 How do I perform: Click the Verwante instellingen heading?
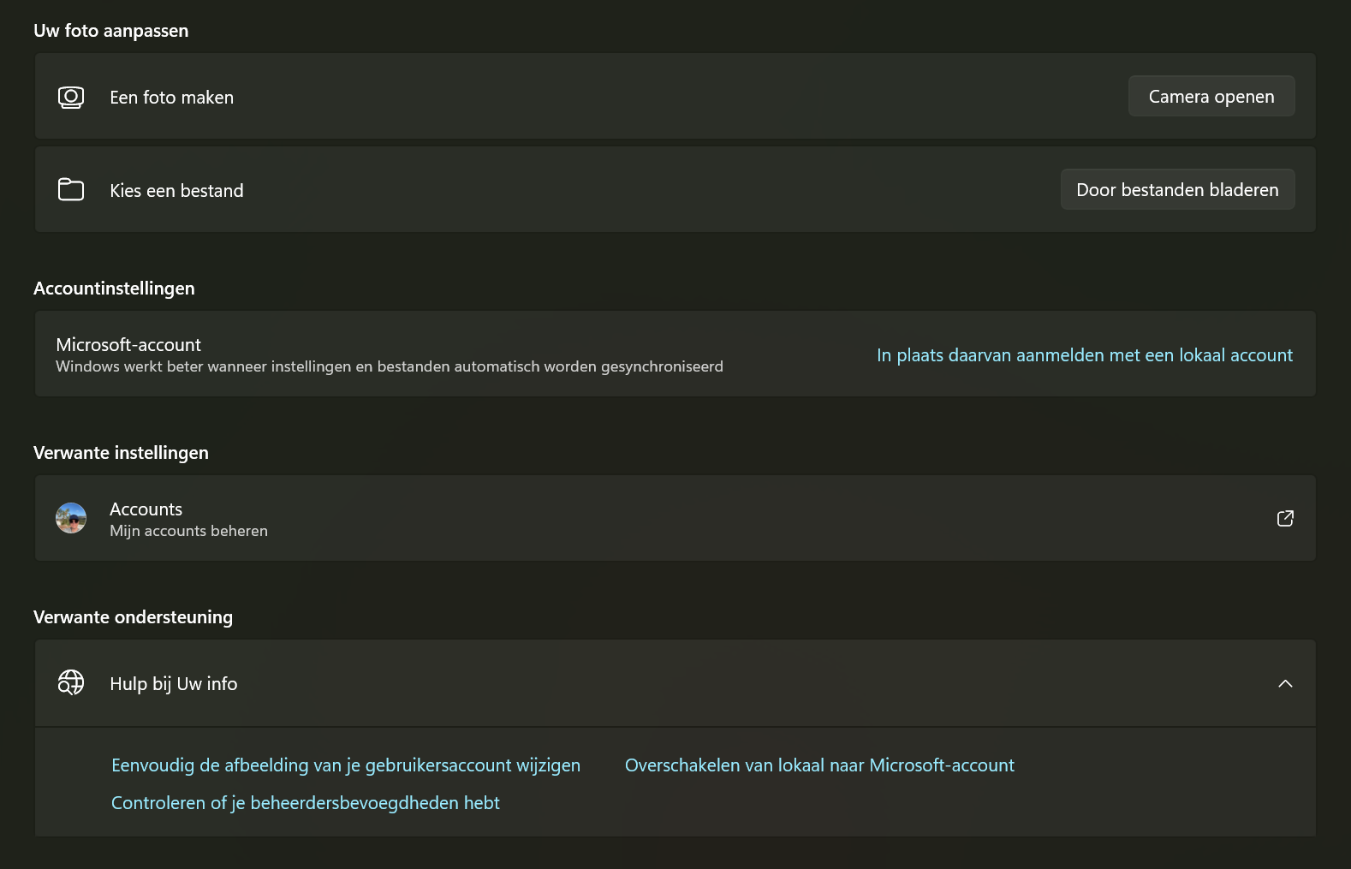(x=121, y=453)
